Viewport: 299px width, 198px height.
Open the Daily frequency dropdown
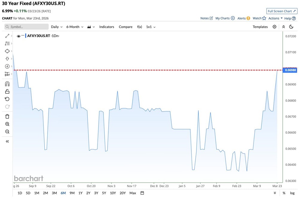point(57,27)
